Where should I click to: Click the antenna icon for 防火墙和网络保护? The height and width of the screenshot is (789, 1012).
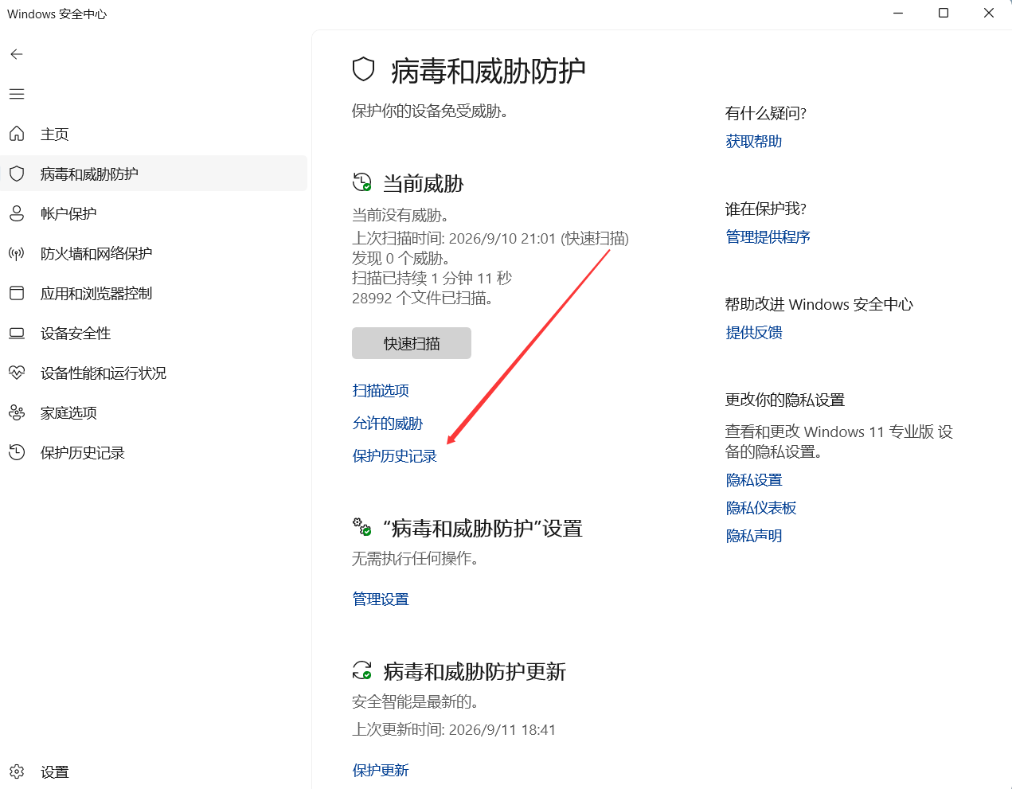[x=17, y=253]
